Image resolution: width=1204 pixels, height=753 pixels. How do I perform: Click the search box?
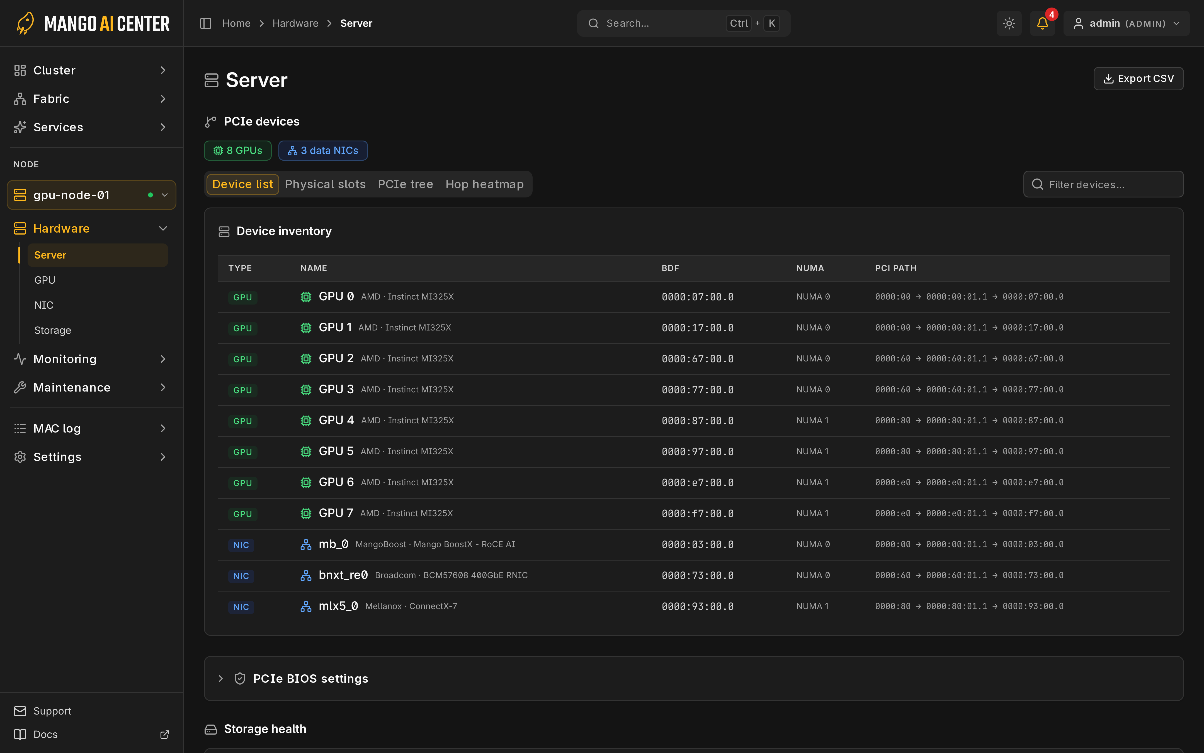coord(684,23)
